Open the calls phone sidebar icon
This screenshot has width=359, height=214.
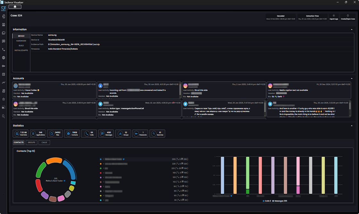click(4, 49)
